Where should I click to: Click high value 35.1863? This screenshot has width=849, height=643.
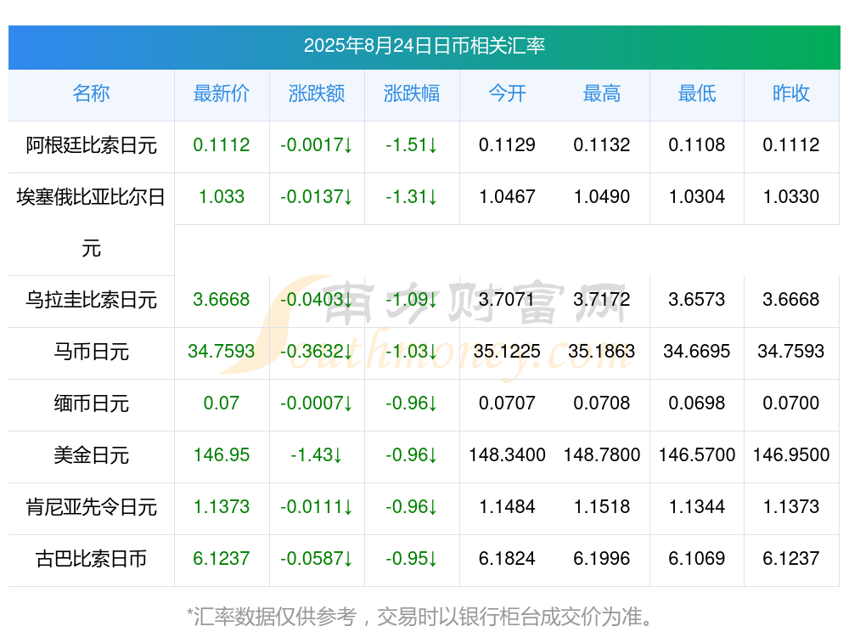[602, 351]
